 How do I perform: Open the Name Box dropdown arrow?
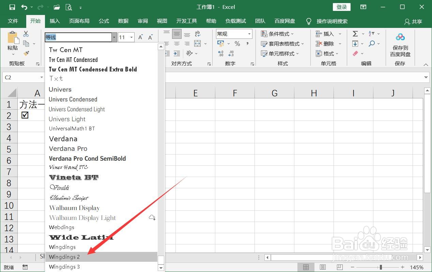pyautogui.click(x=42, y=78)
